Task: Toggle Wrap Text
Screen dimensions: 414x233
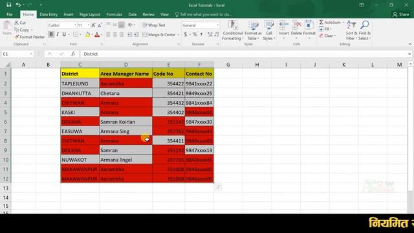Action: 154,25
